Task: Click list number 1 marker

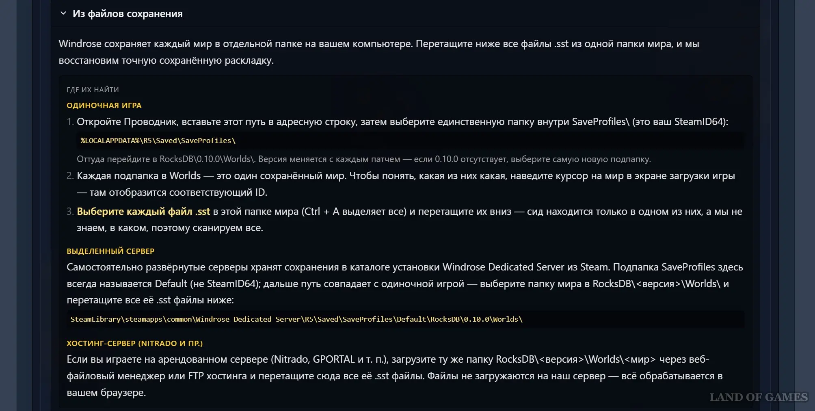Action: pos(70,122)
